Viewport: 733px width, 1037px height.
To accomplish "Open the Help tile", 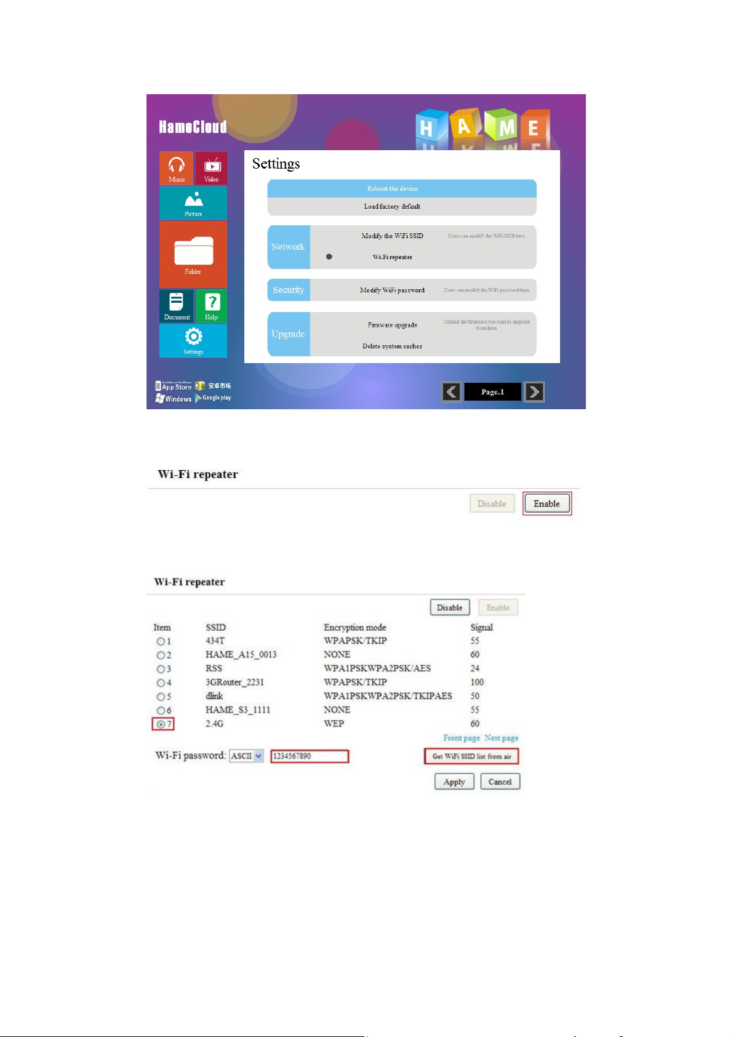I will click(212, 306).
